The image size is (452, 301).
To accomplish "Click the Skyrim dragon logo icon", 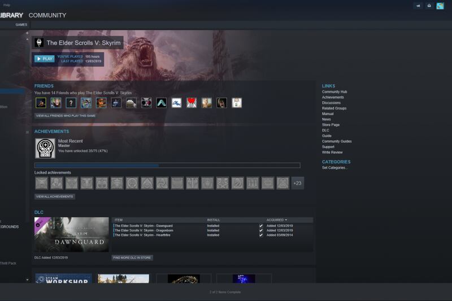I will (39, 42).
